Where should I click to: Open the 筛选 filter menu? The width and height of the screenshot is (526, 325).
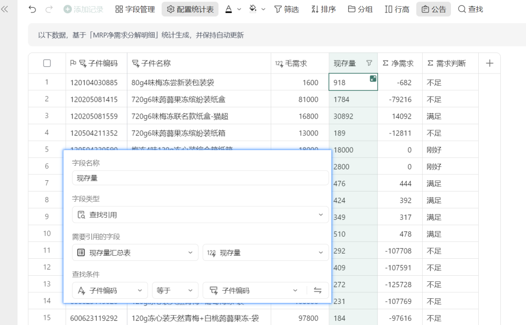click(287, 9)
